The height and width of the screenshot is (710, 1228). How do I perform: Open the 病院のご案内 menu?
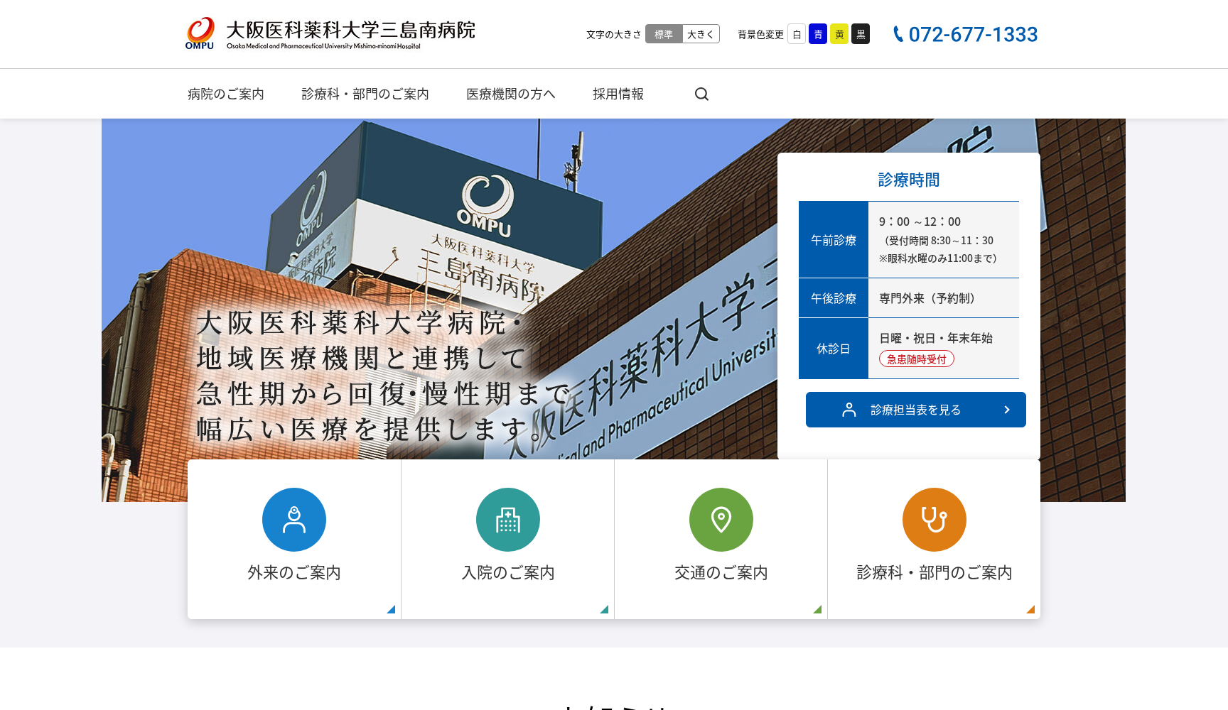pyautogui.click(x=225, y=93)
